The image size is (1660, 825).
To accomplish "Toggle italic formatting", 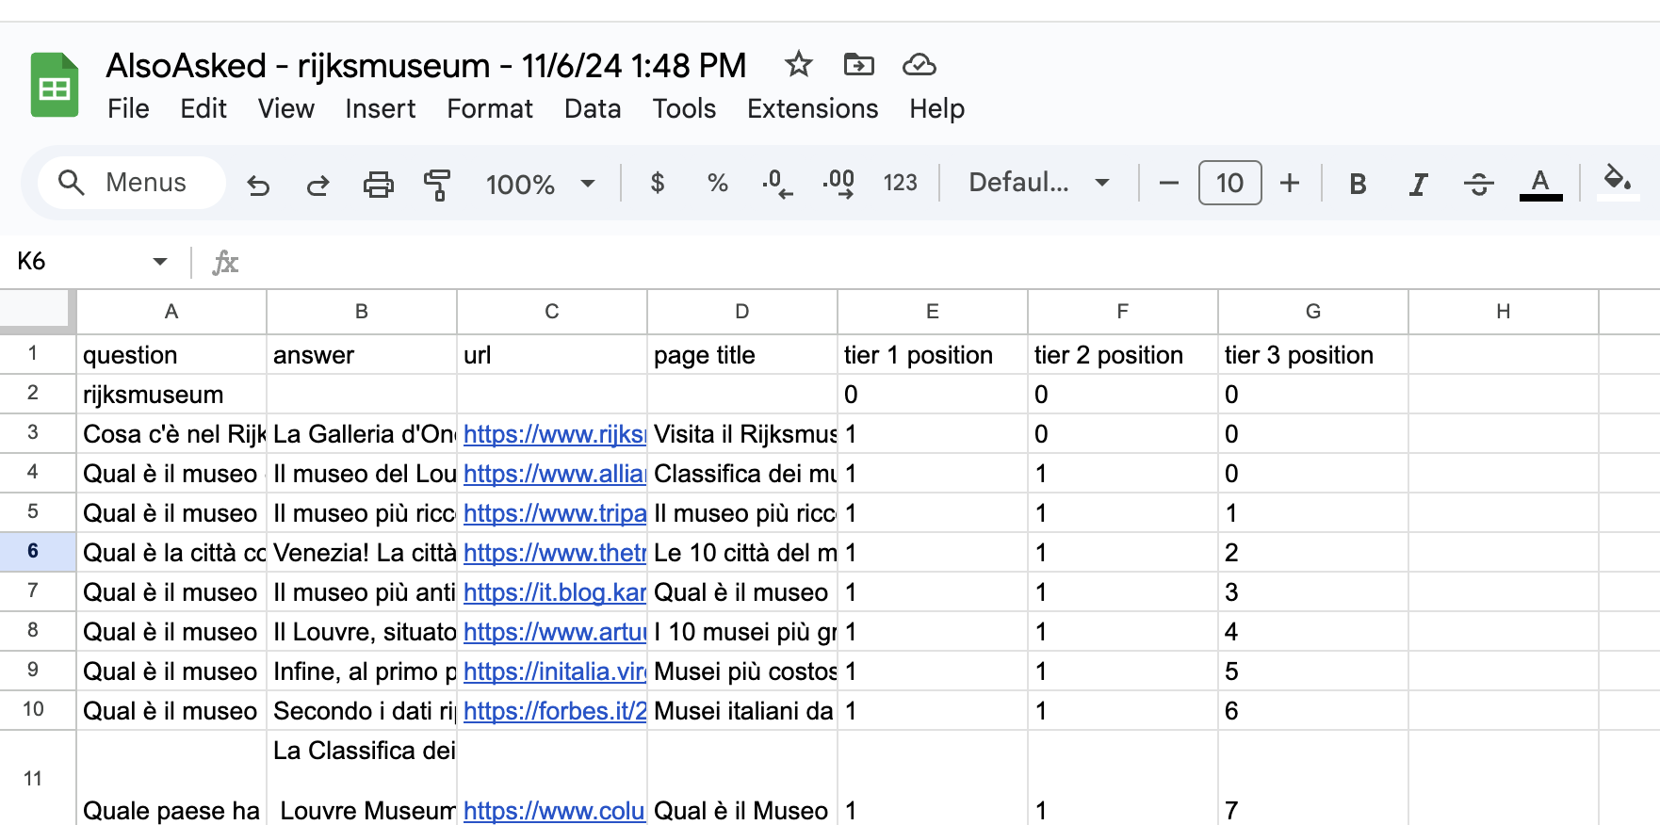I will [1418, 184].
